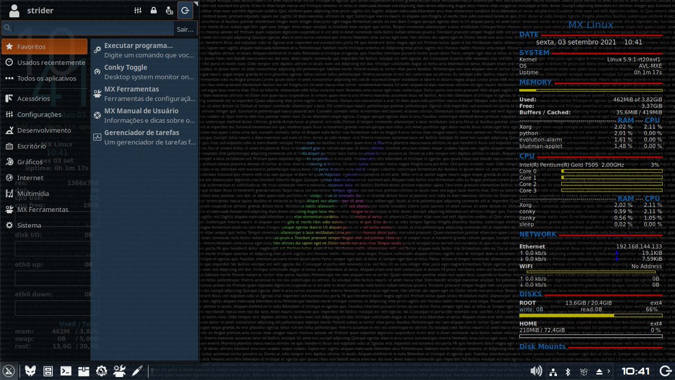Click the strider username text
This screenshot has height=380, width=675.
pyautogui.click(x=40, y=11)
